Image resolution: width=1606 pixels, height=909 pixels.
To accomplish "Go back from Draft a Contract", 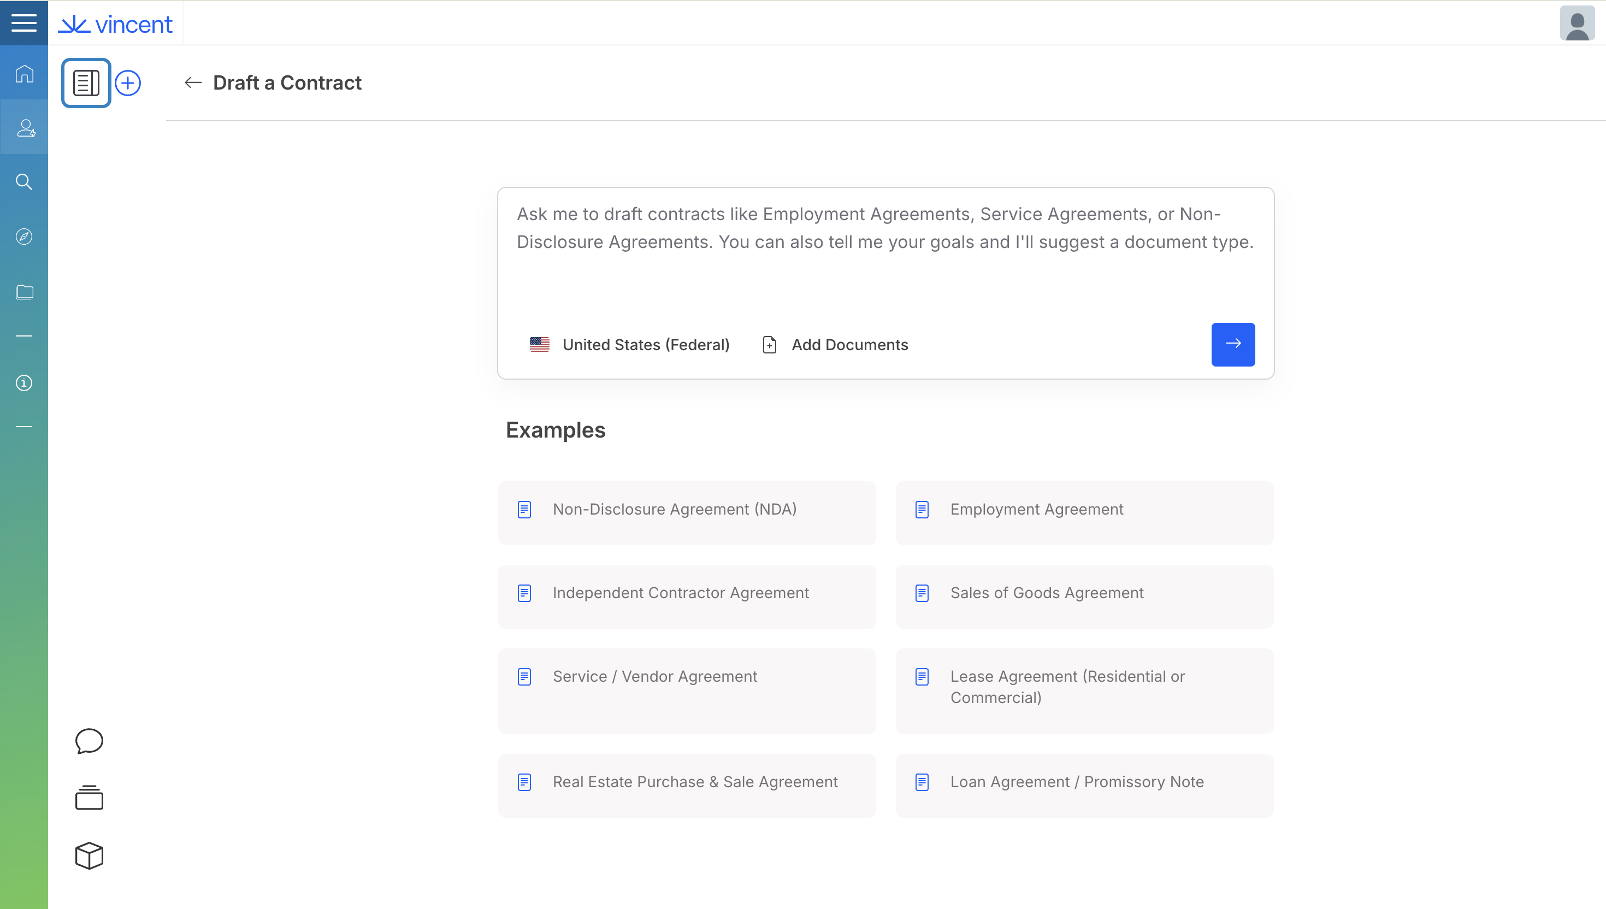I will [x=193, y=82].
